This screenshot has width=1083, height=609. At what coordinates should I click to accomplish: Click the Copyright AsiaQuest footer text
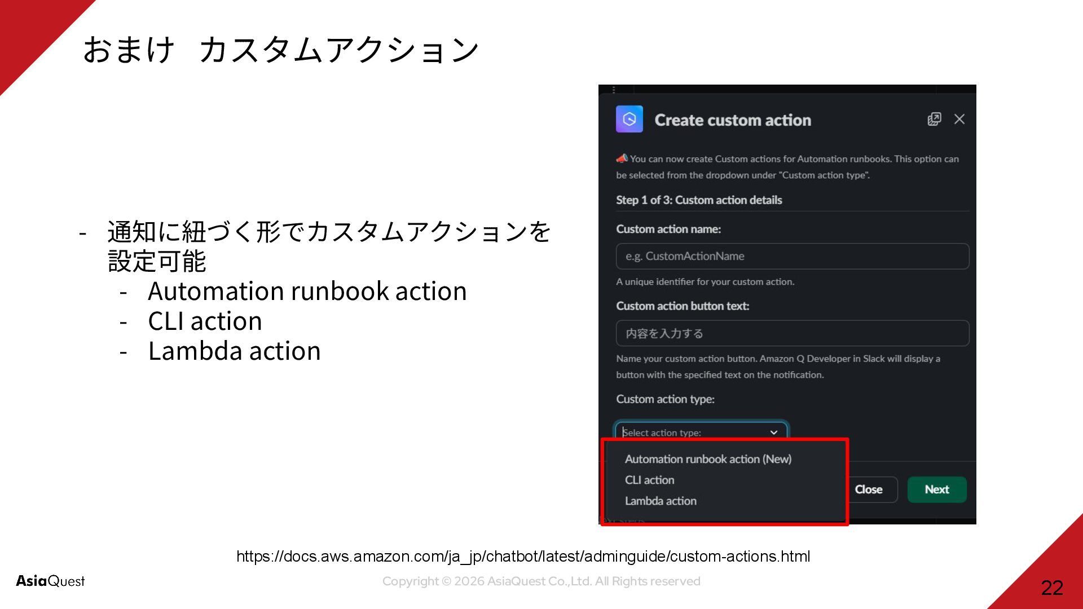click(x=541, y=581)
